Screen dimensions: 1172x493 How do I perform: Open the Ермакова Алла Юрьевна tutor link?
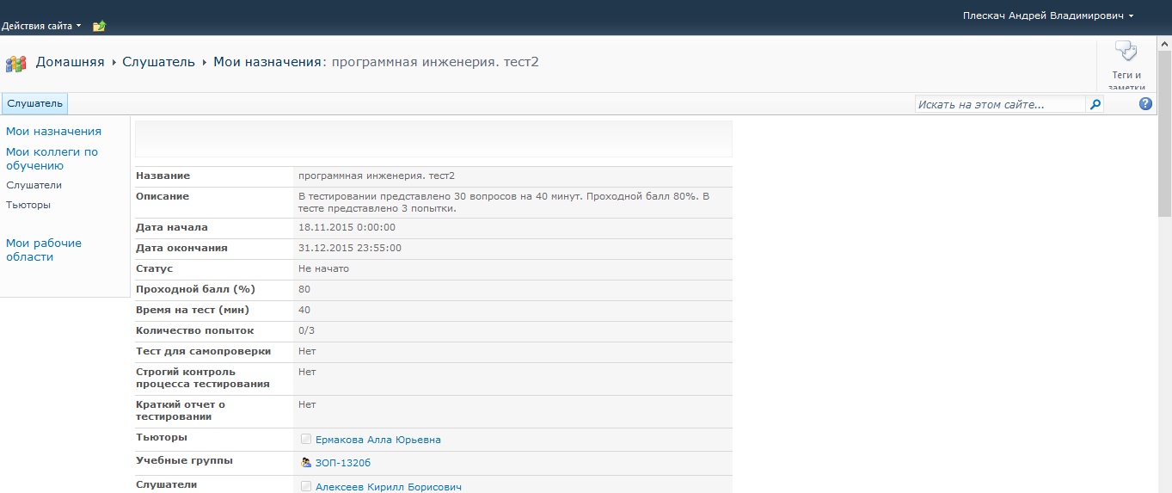point(377,440)
